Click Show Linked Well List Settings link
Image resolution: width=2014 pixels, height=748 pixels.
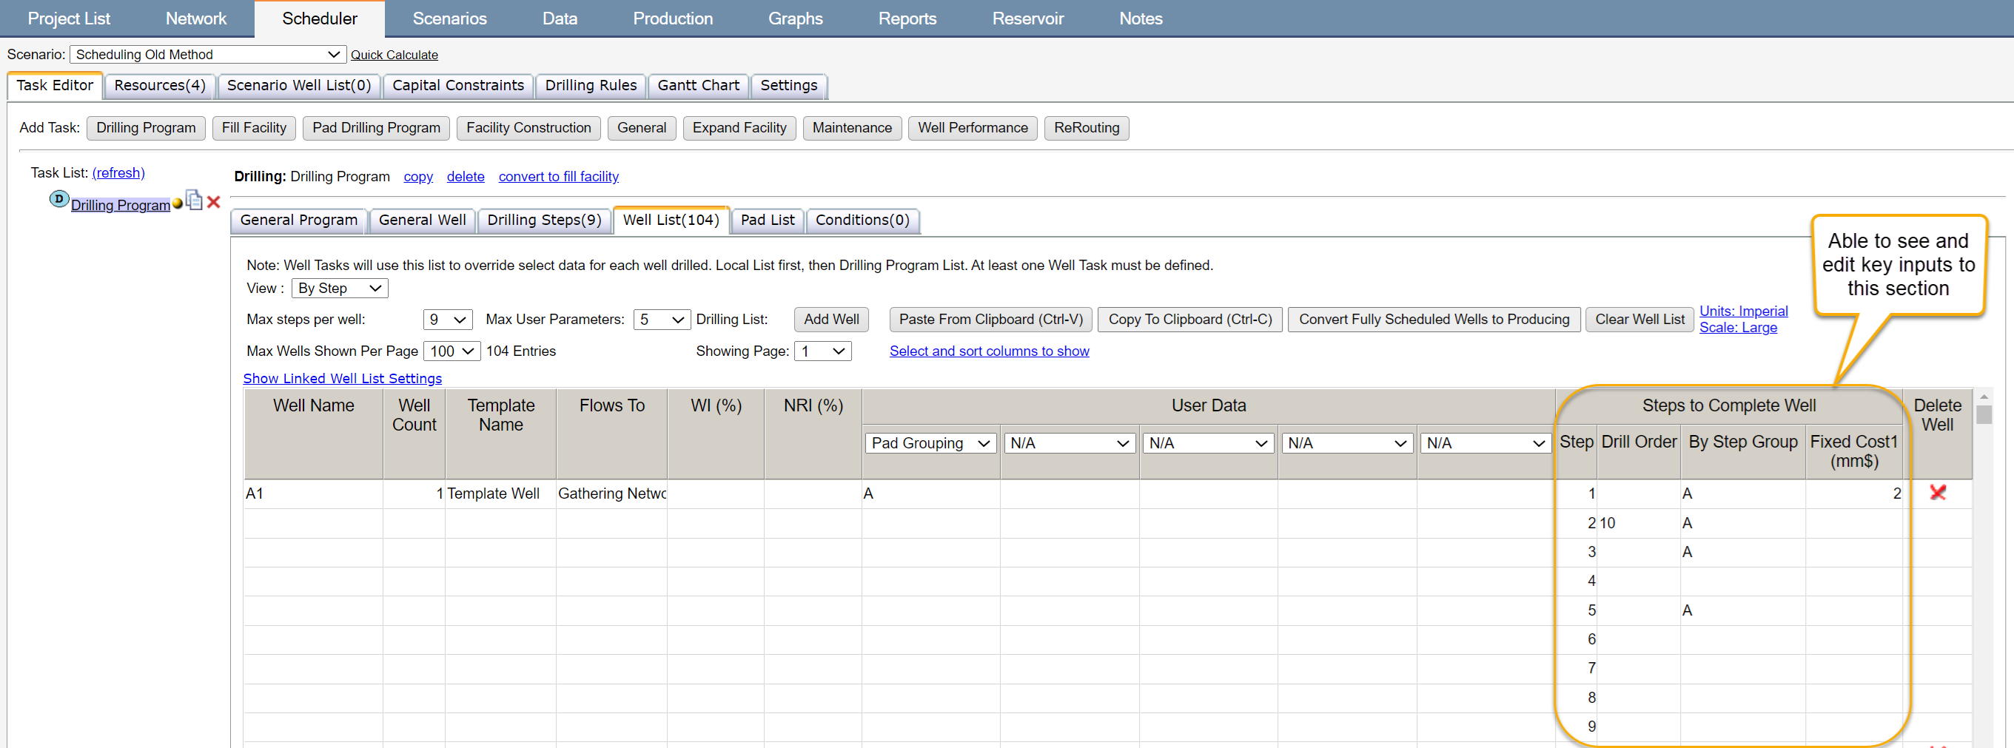[342, 378]
